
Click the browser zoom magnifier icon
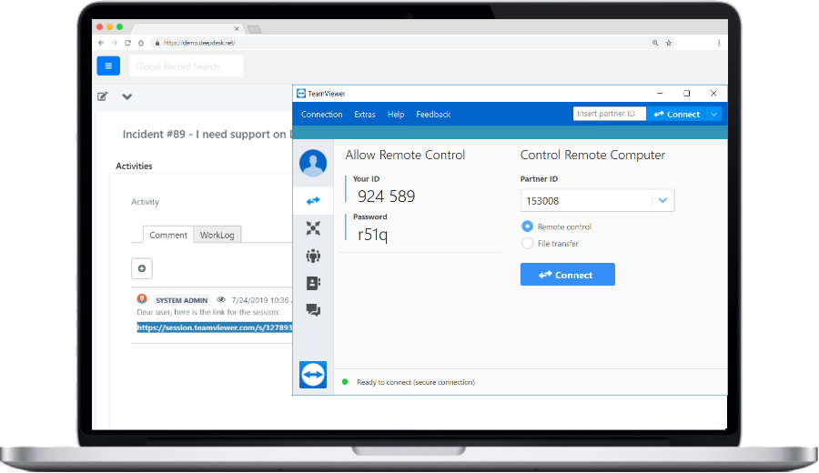655,43
